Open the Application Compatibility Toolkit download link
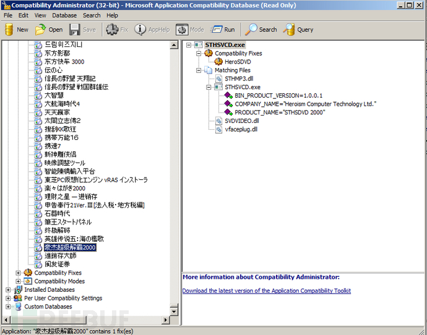 pos(266,290)
